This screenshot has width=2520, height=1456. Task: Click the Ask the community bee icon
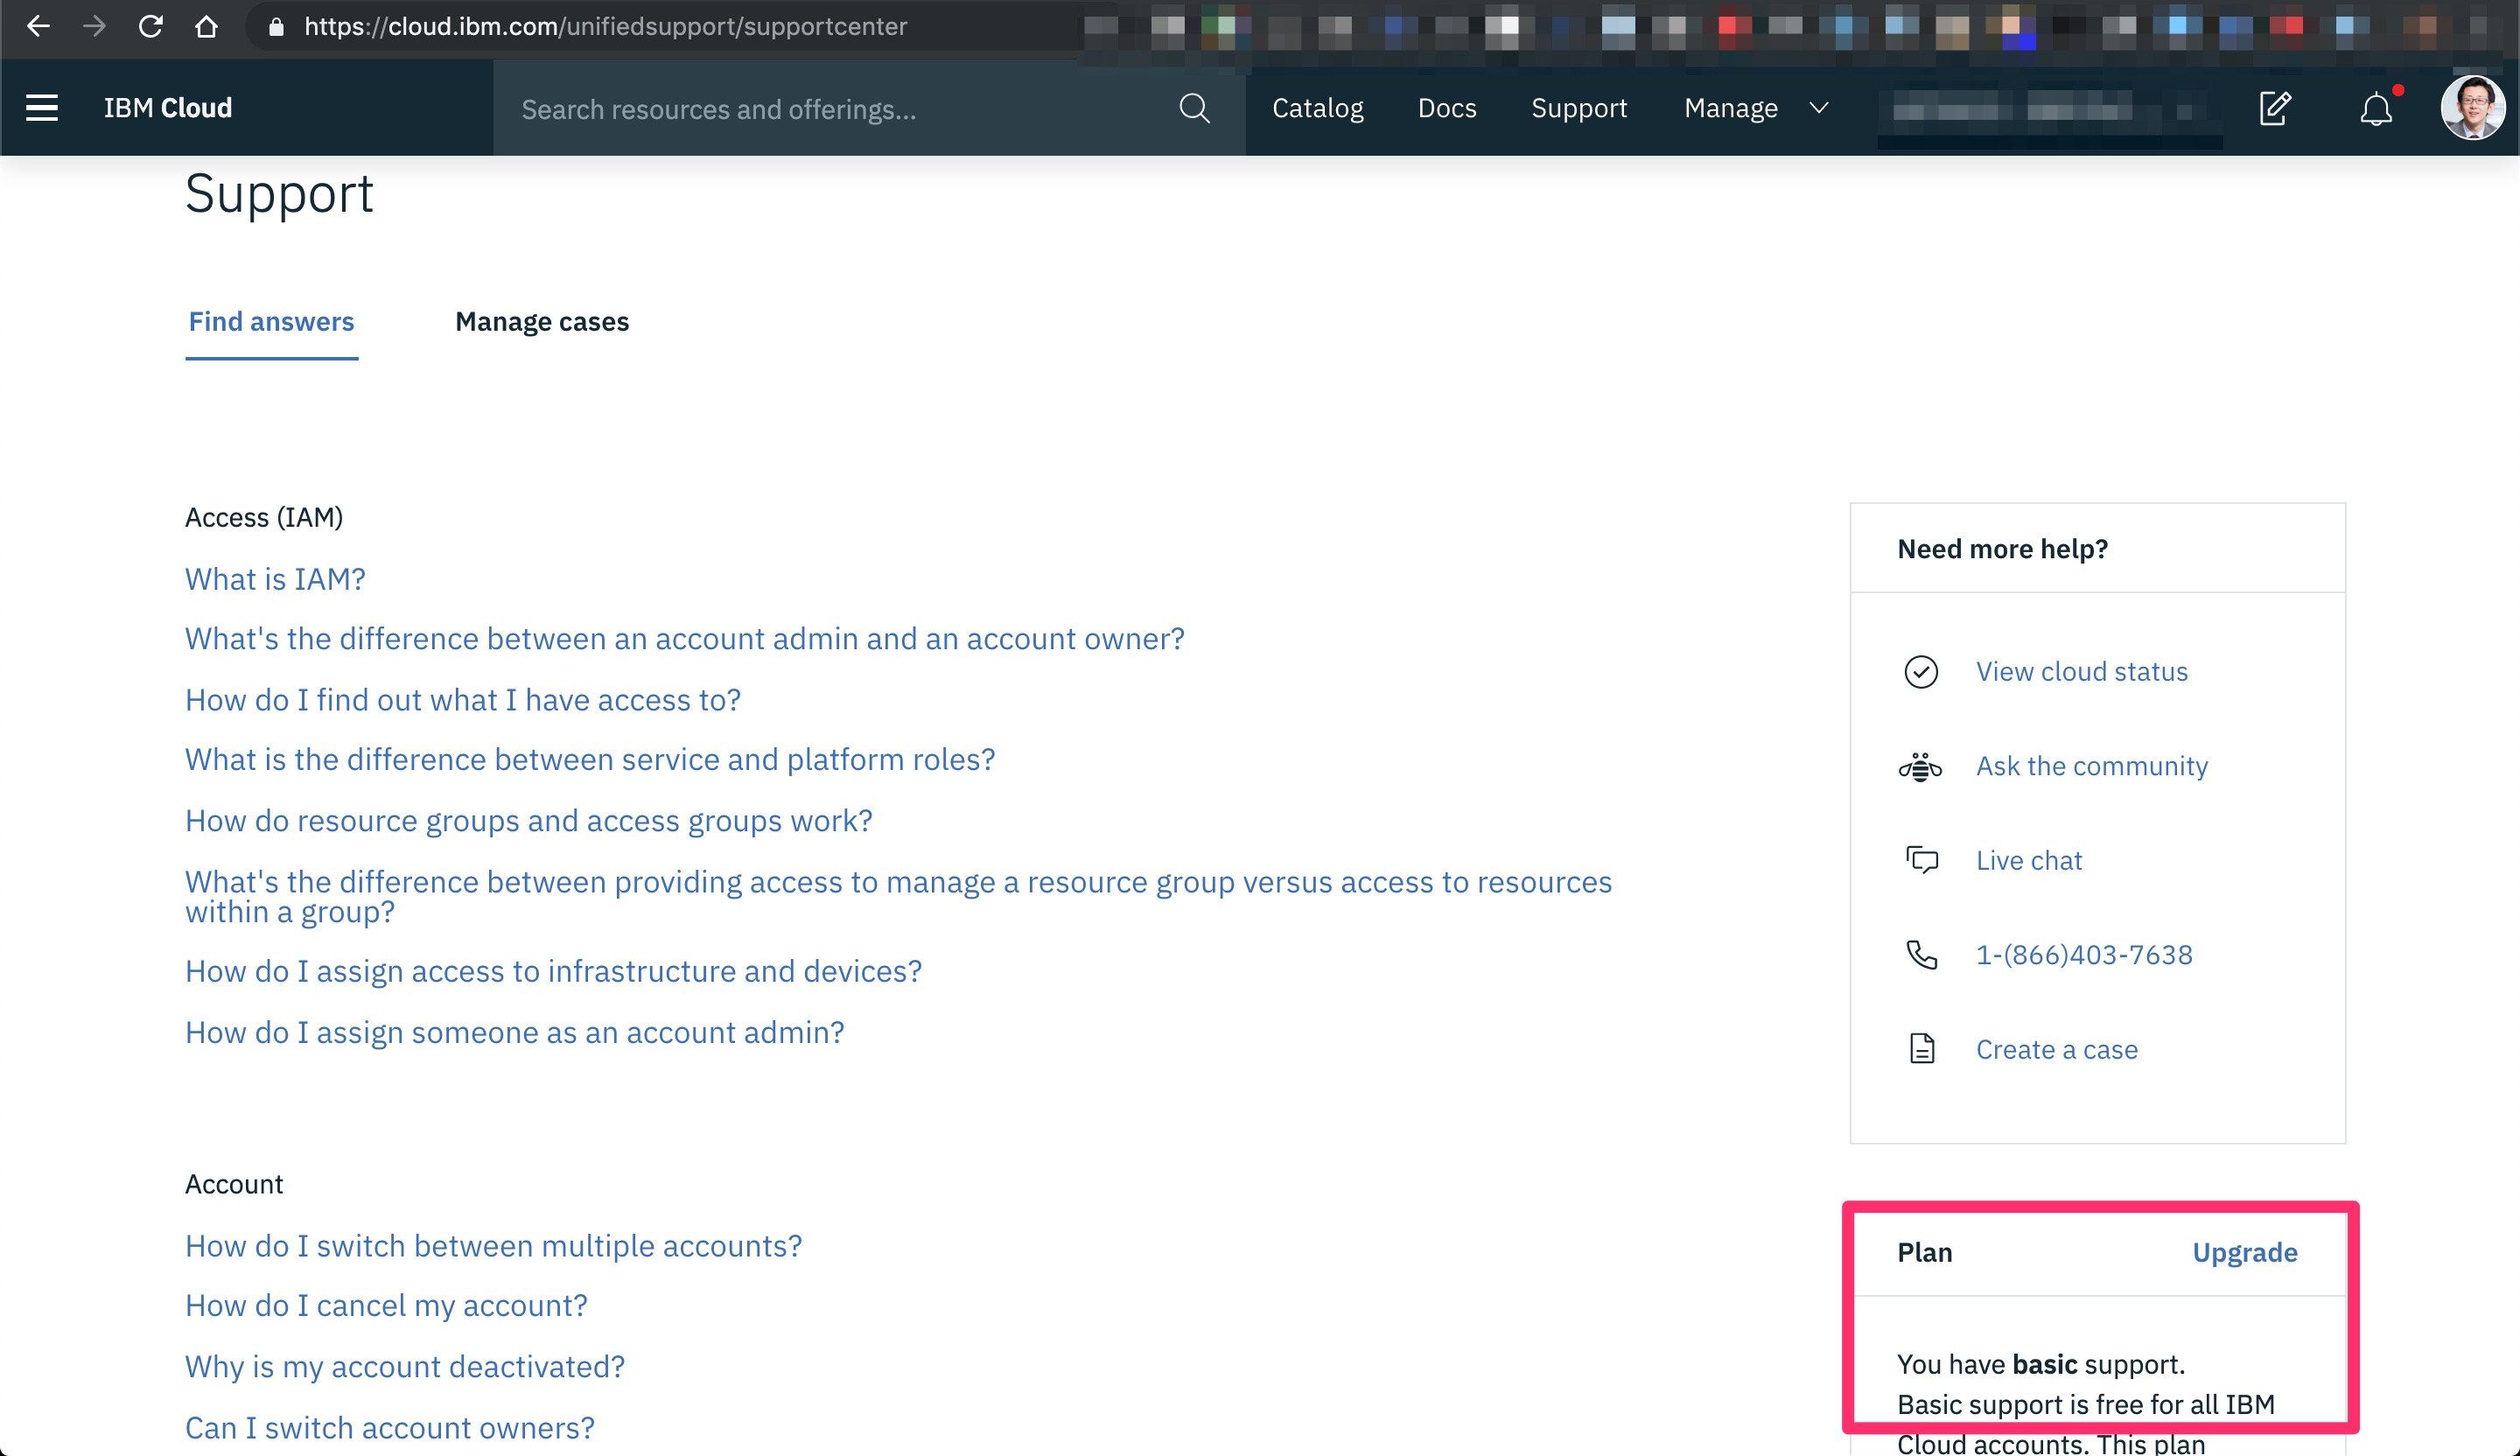pyautogui.click(x=1921, y=766)
